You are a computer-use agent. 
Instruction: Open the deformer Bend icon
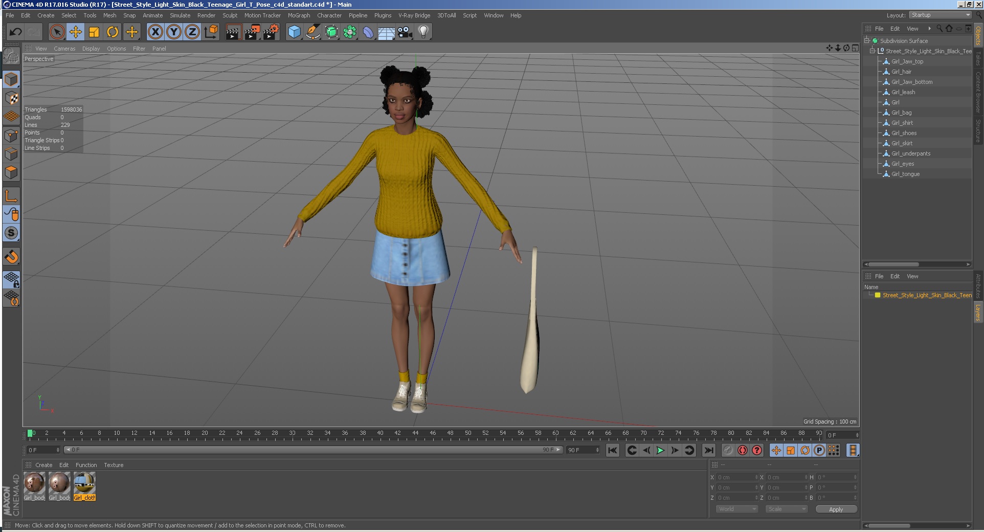coord(368,32)
